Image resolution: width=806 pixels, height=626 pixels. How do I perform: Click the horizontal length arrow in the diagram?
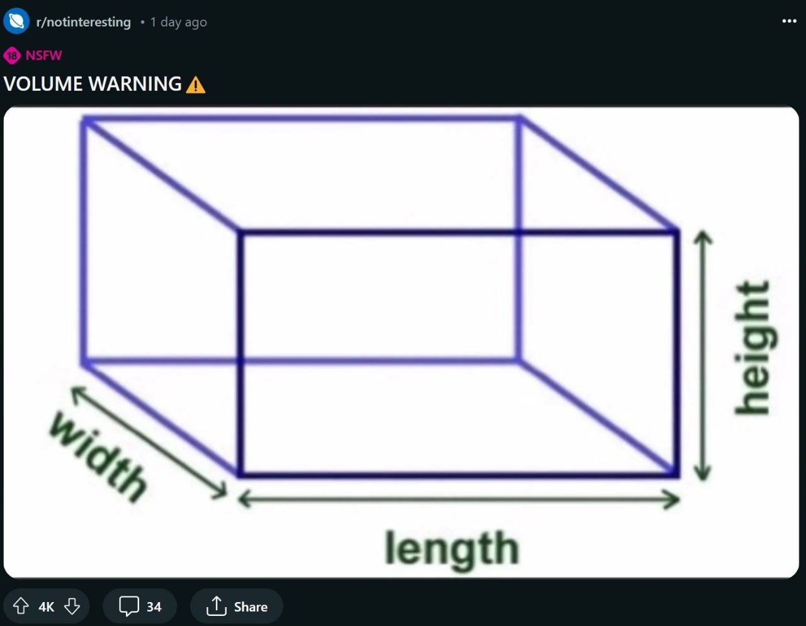[458, 499]
